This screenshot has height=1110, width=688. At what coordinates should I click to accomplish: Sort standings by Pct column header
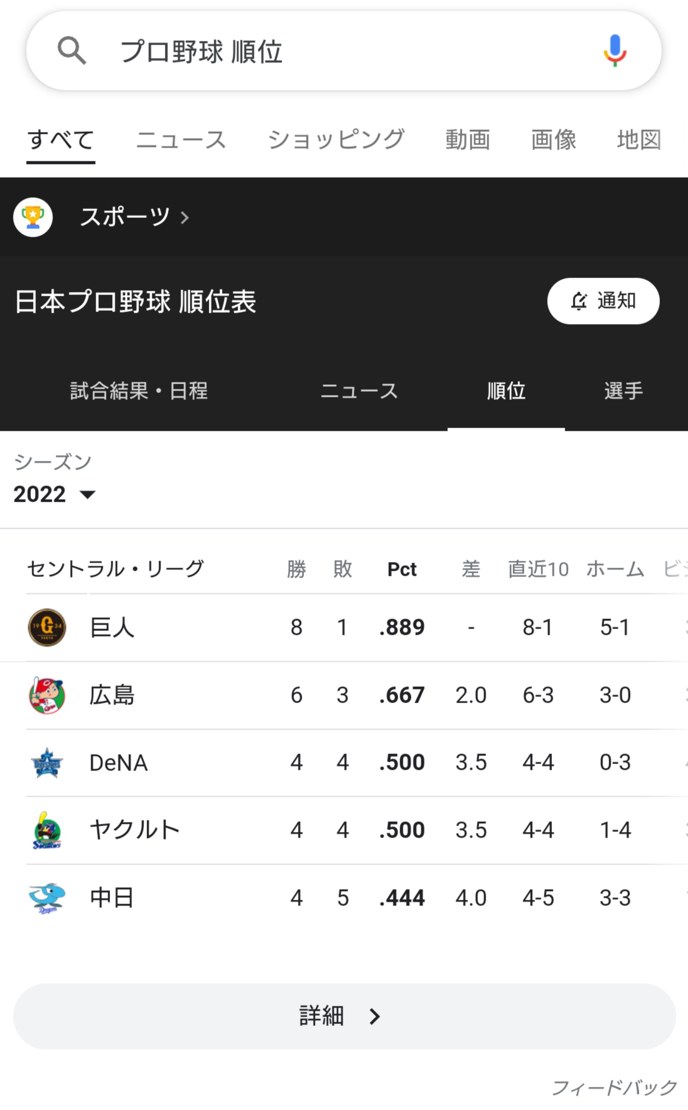402,569
